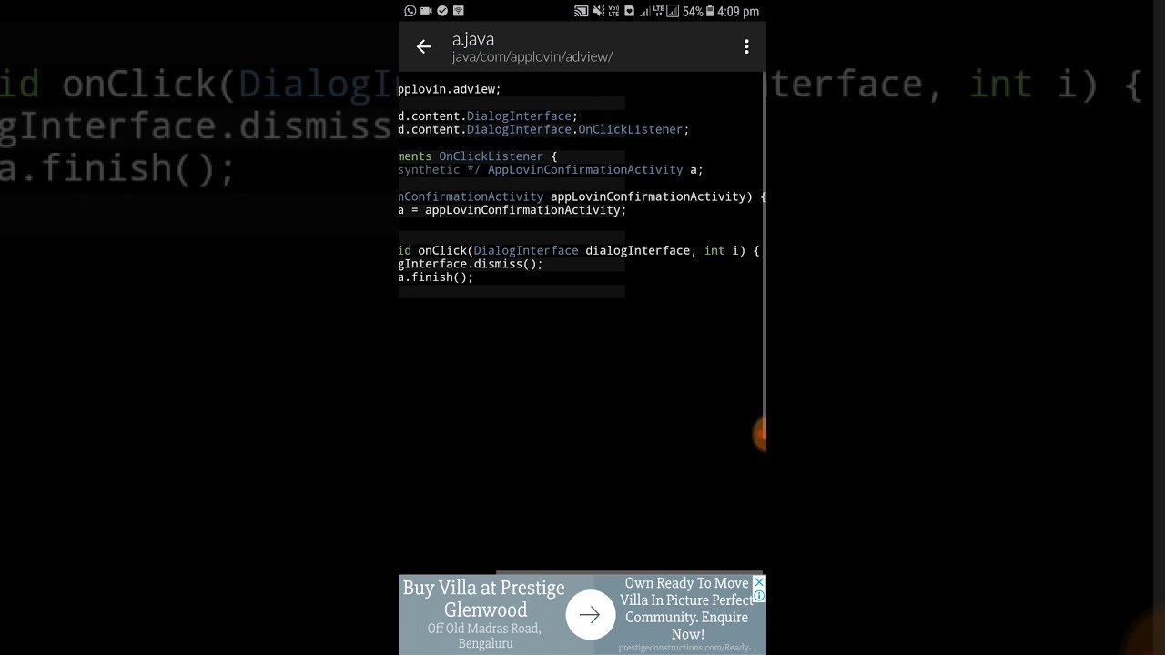This screenshot has width=1165, height=655.
Task: Tap the 54% battery percentage
Action: (x=693, y=12)
